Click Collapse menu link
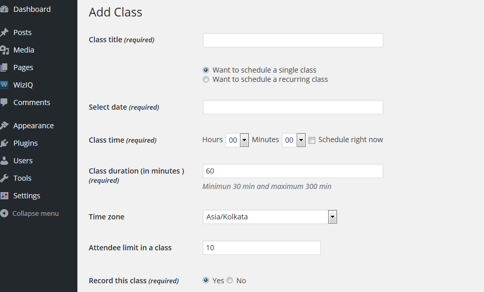 tap(35, 213)
